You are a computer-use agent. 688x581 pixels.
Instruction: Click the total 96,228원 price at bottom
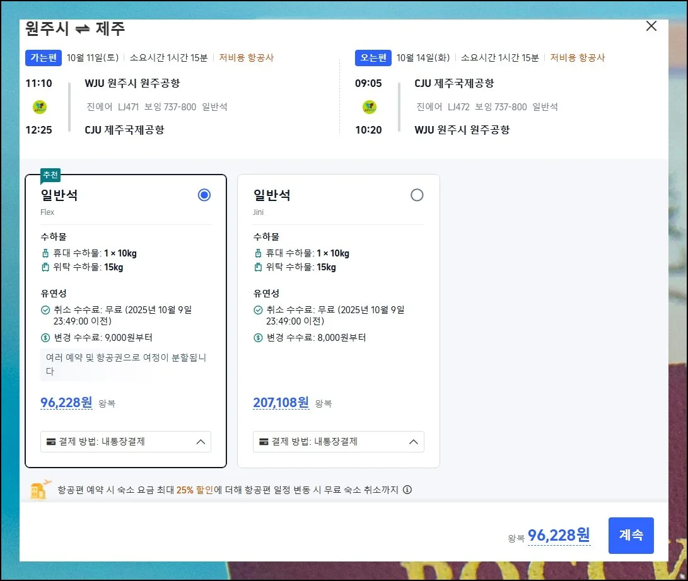[559, 536]
